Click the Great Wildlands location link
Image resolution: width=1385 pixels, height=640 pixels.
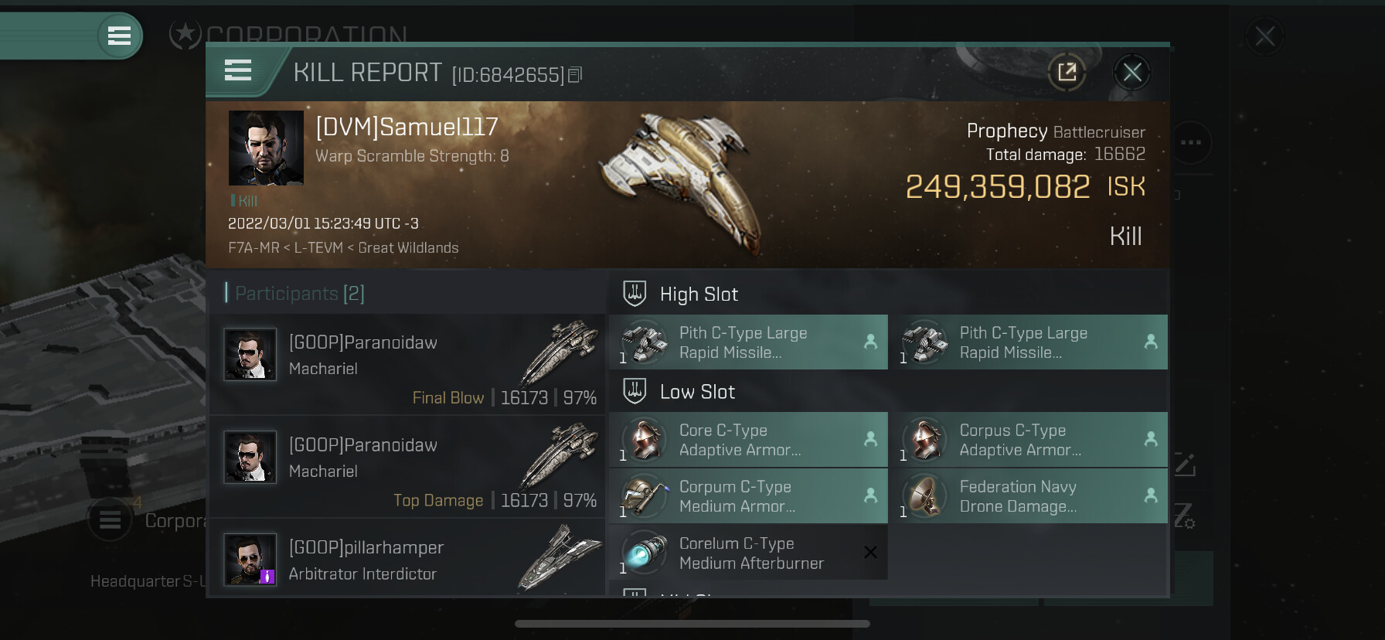coord(408,248)
